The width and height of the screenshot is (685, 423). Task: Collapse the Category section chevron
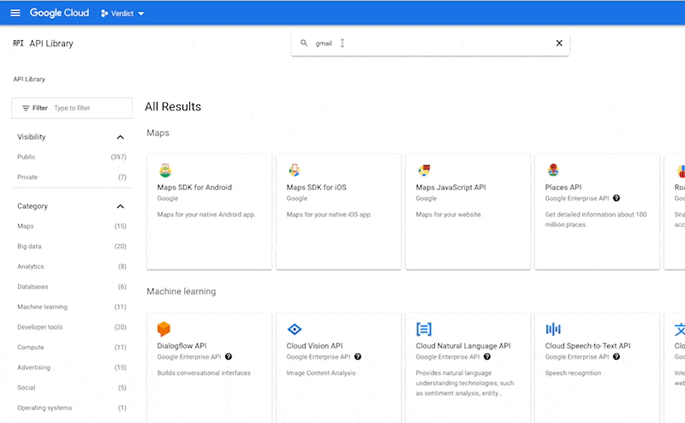[120, 206]
